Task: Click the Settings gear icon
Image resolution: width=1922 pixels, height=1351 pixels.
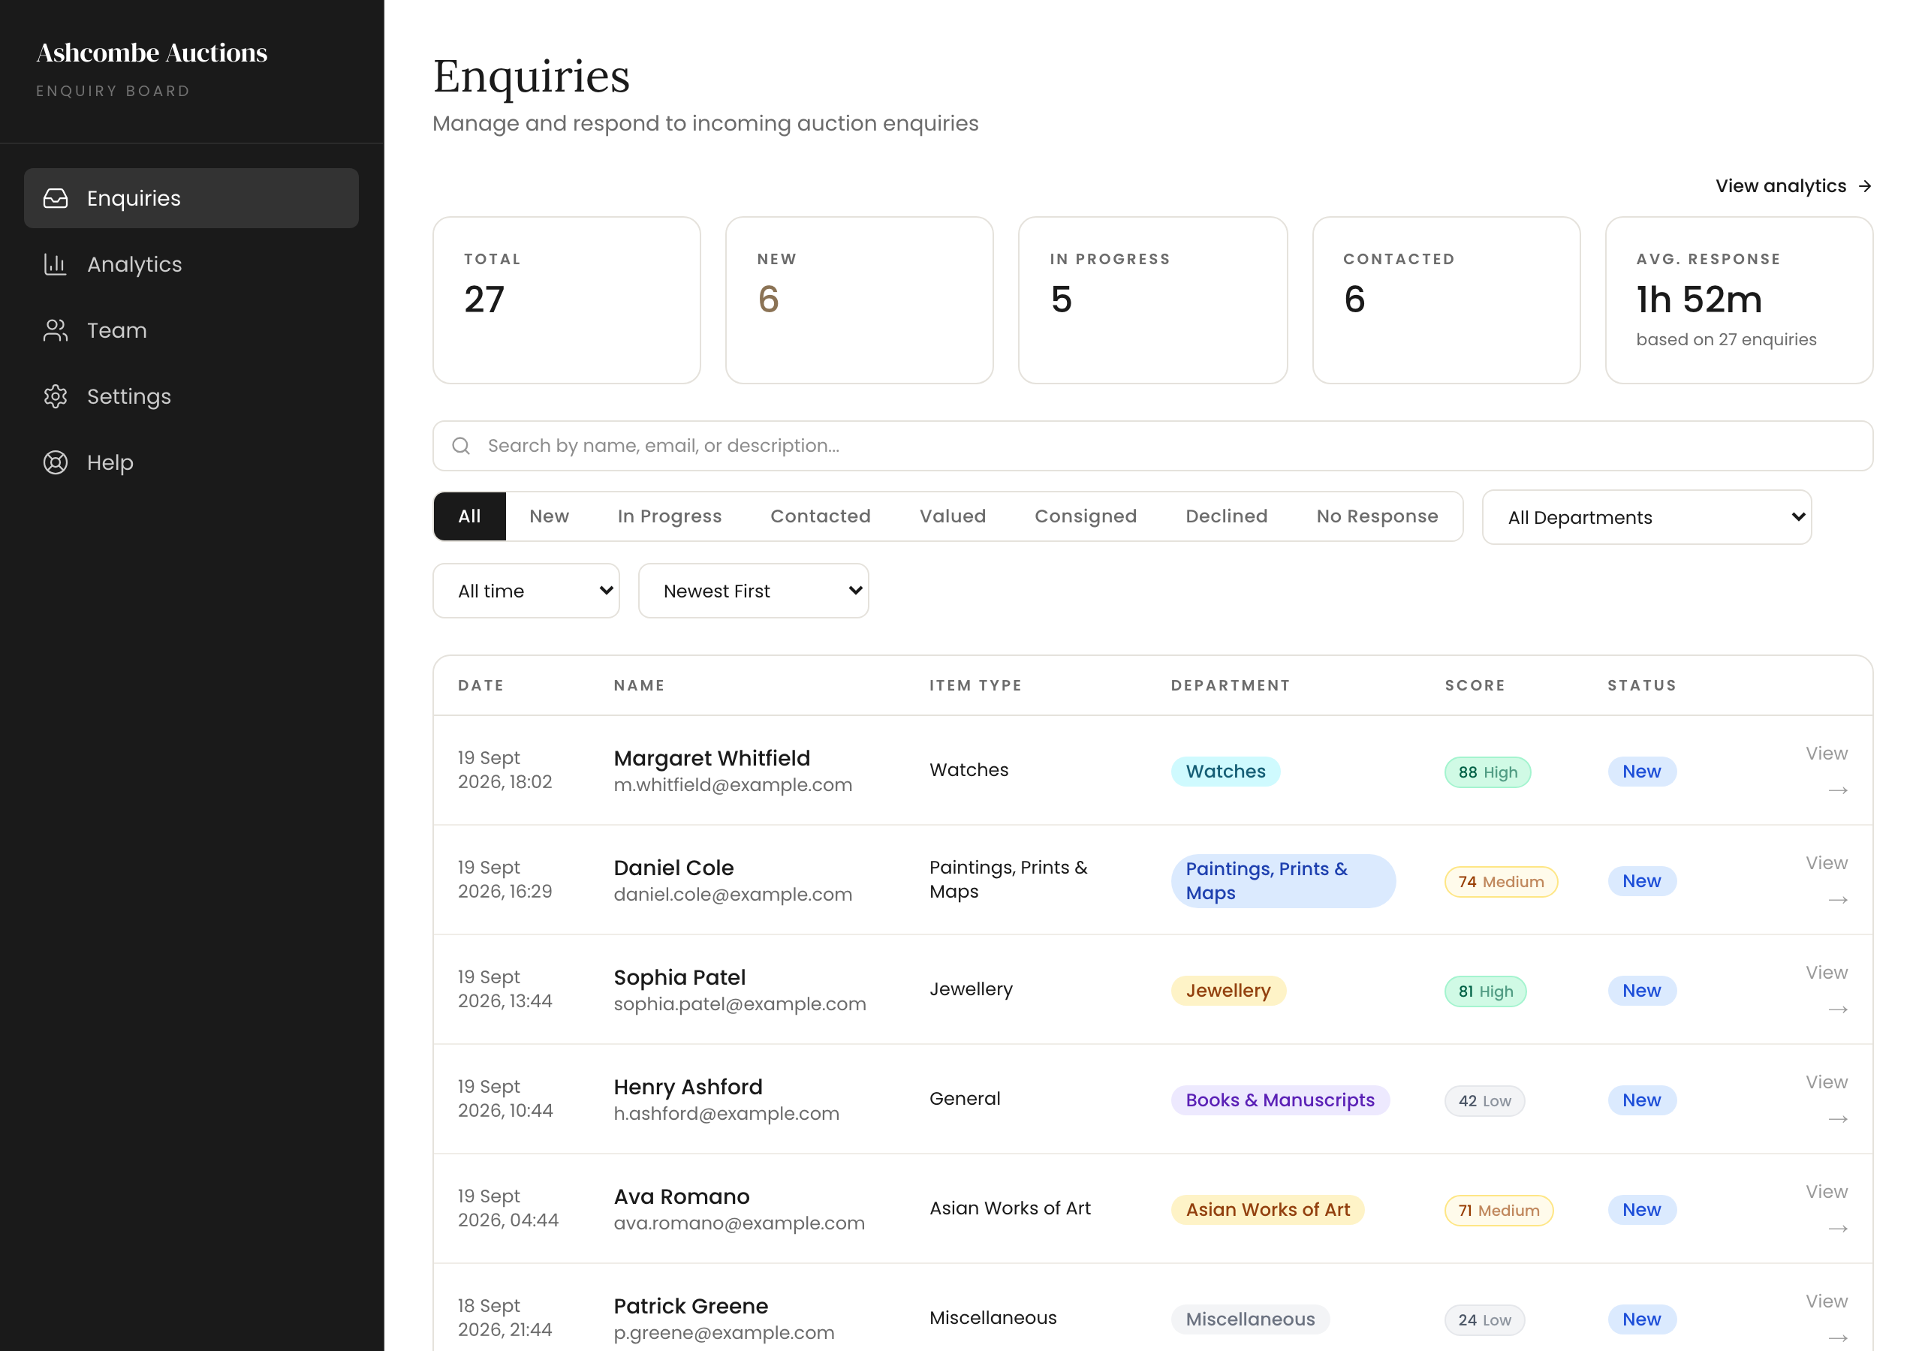Action: pos(56,397)
